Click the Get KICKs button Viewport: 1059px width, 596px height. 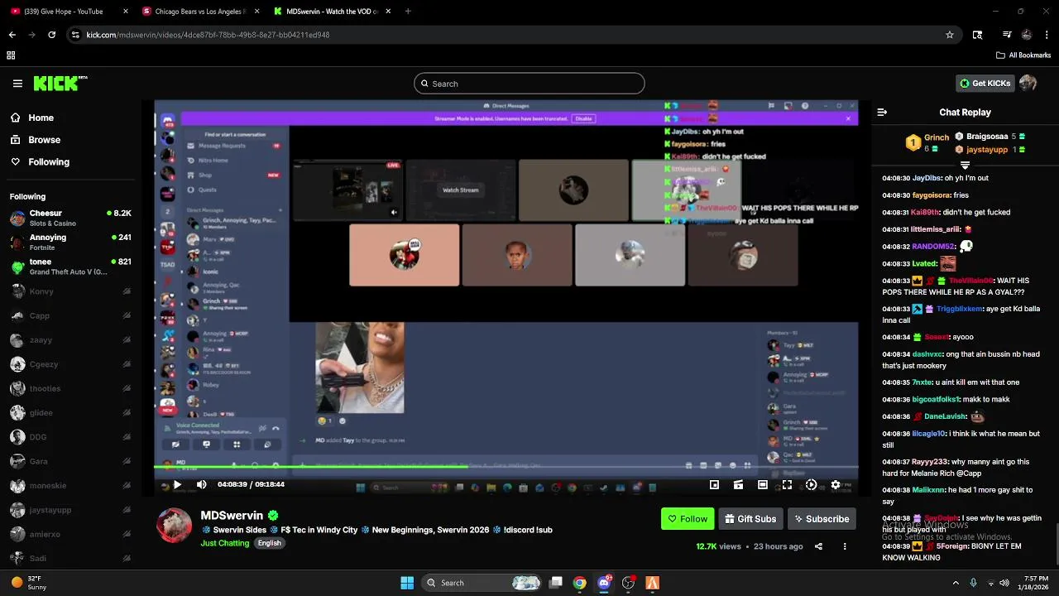click(985, 83)
